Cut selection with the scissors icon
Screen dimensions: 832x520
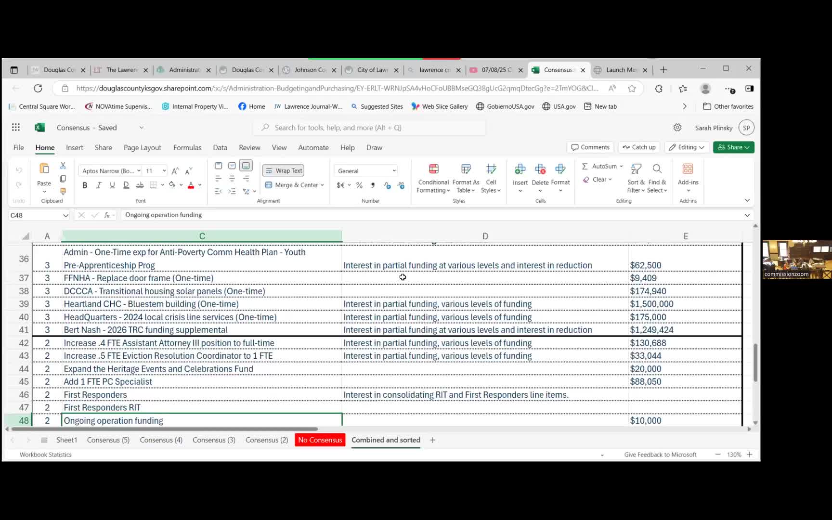[x=63, y=166]
